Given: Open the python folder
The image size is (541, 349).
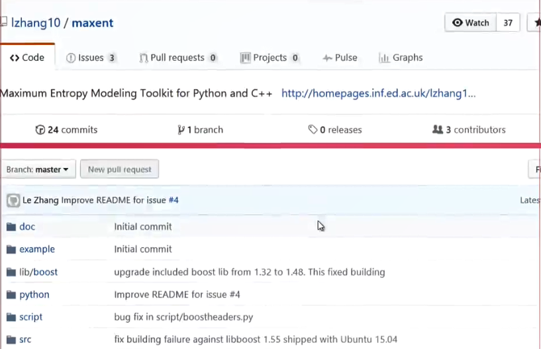Looking at the screenshot, I should pos(34,295).
